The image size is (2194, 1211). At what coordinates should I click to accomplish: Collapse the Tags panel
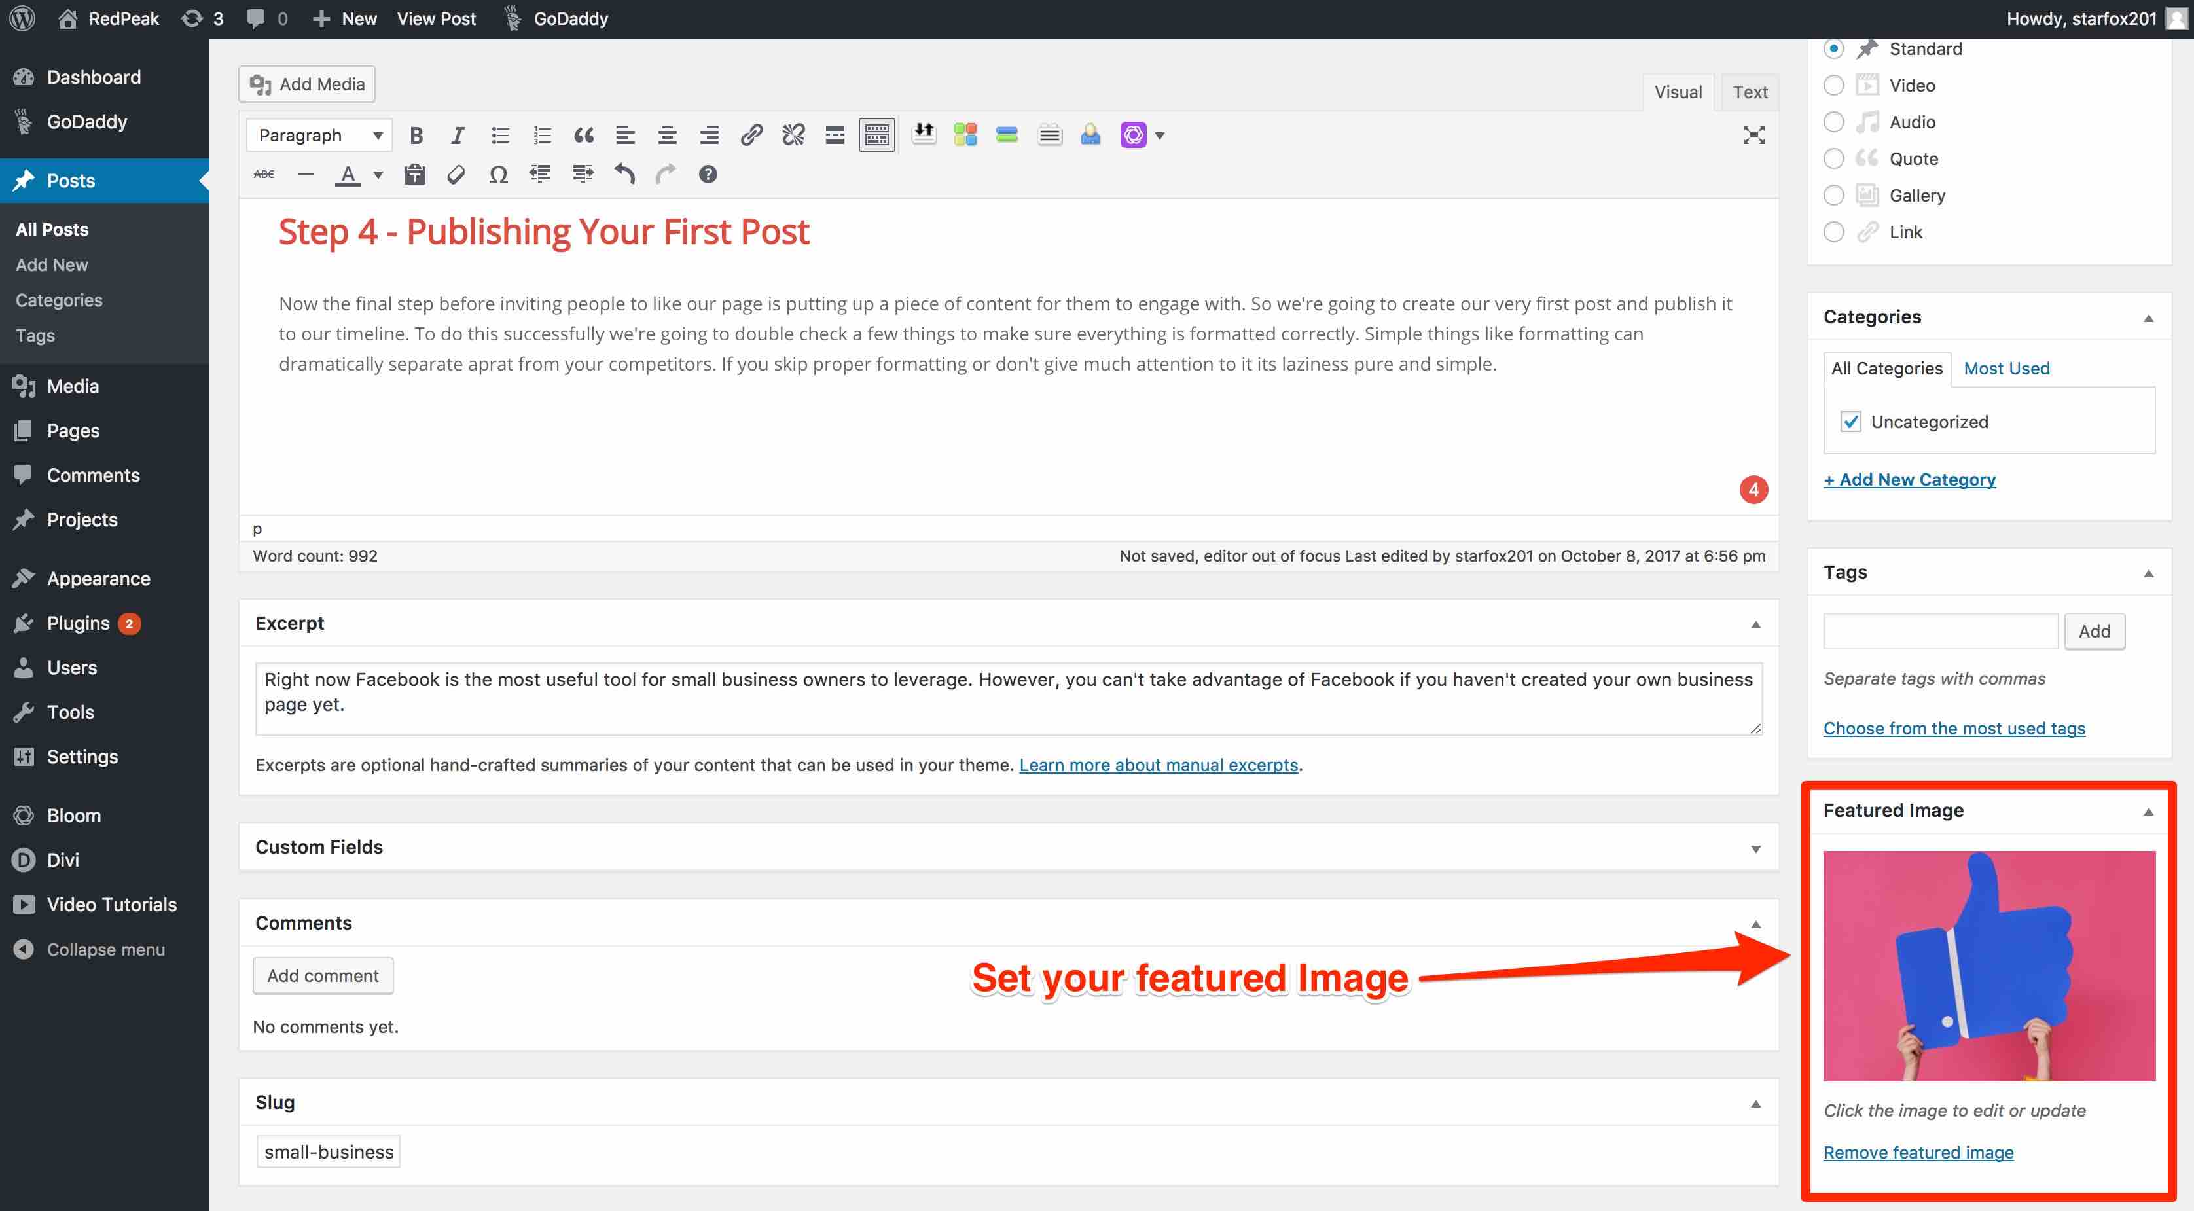[2148, 573]
